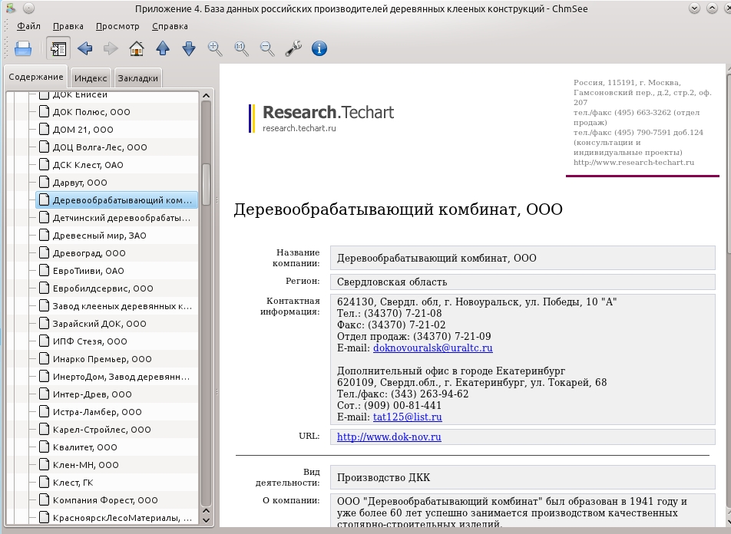Jump to next page (down arrow)
The width and height of the screenshot is (731, 534).
[189, 48]
